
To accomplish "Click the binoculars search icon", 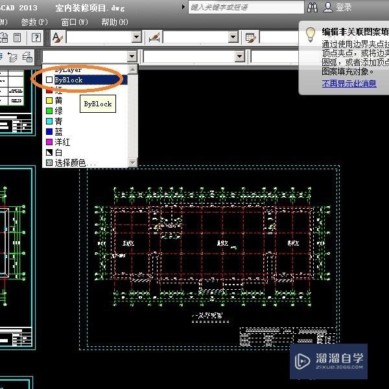I will pos(312,7).
